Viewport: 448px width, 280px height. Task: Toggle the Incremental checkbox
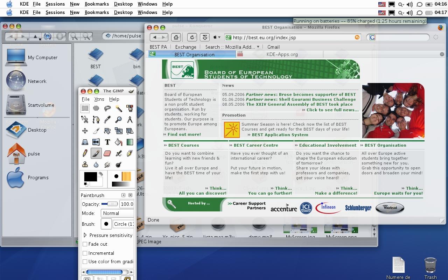tap(85, 253)
